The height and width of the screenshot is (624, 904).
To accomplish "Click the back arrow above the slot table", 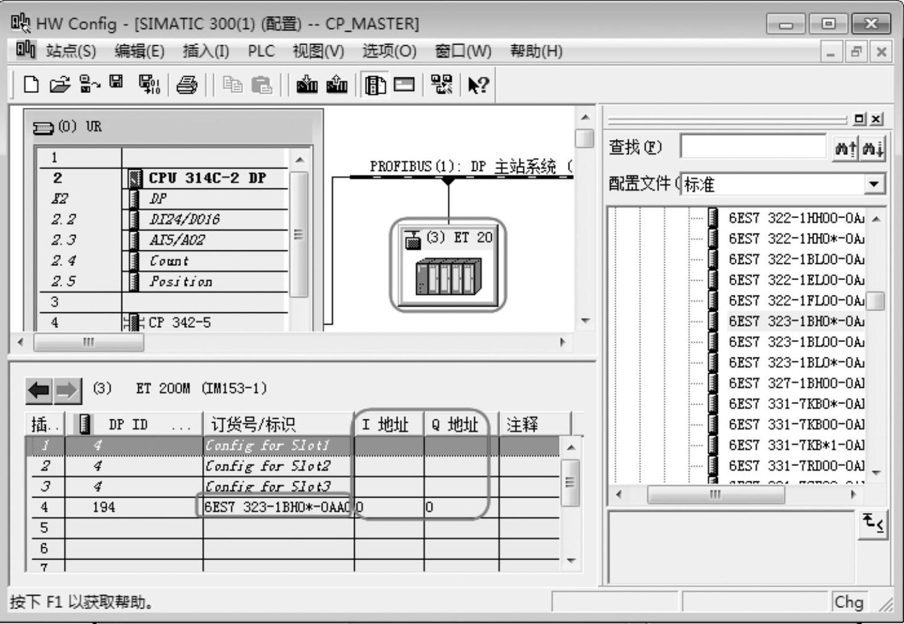I will click(x=39, y=390).
